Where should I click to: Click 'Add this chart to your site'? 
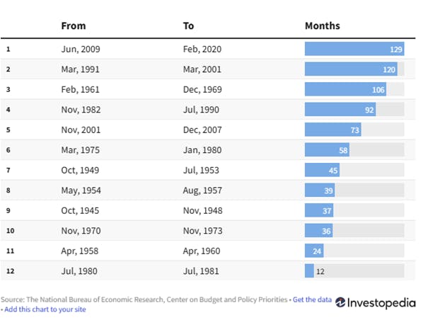[45, 309]
